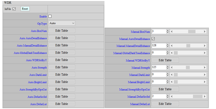Click right arrow of Manual.BrightLimit slider
This screenshot has height=109, width=216.
pos(204,82)
